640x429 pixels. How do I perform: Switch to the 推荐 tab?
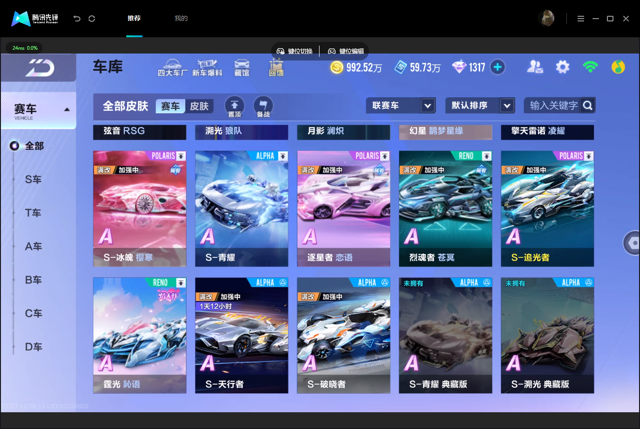pos(134,19)
